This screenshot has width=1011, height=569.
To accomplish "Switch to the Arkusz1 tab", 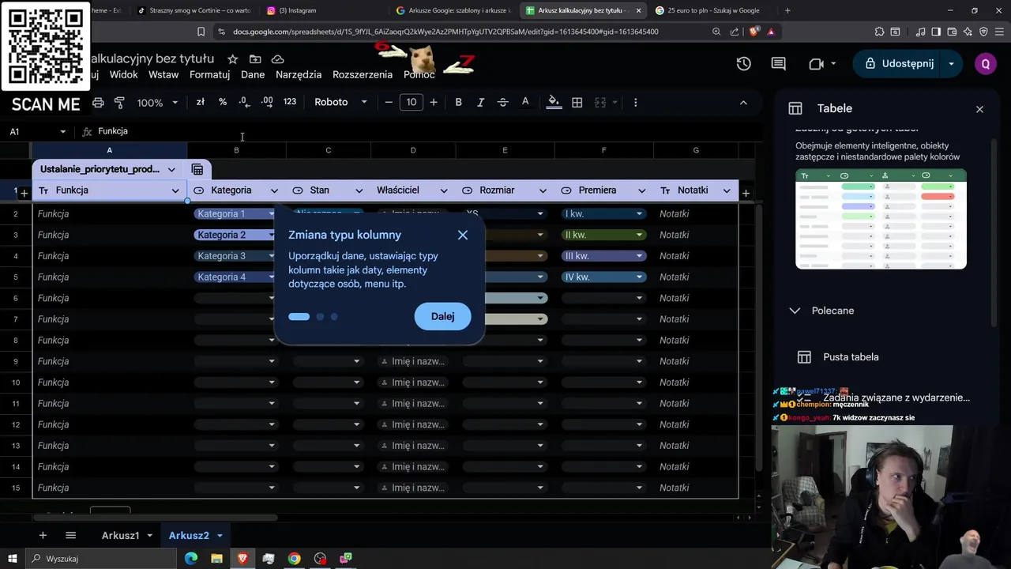I will pyautogui.click(x=120, y=536).
